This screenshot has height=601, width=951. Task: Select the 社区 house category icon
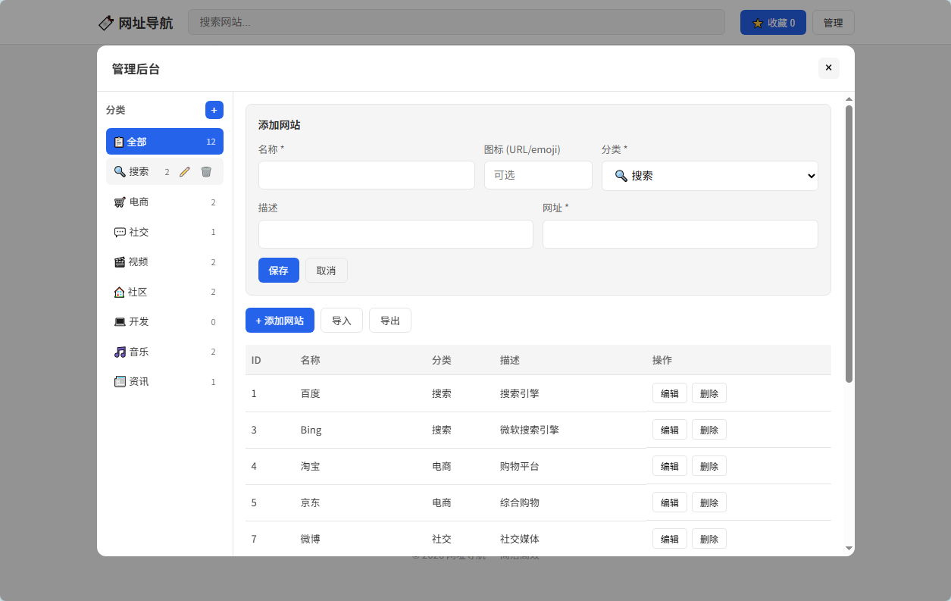120,292
